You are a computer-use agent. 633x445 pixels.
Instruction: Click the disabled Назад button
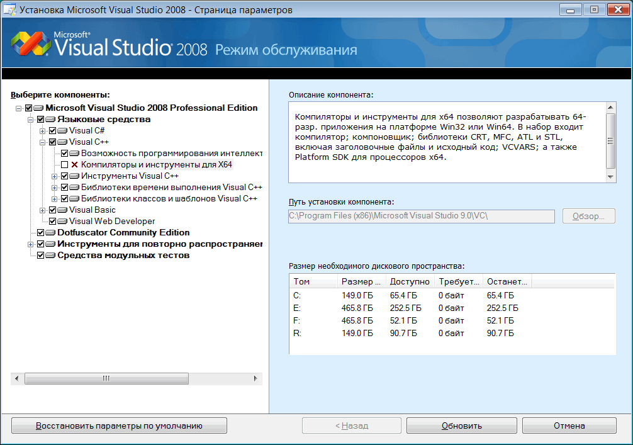352,425
